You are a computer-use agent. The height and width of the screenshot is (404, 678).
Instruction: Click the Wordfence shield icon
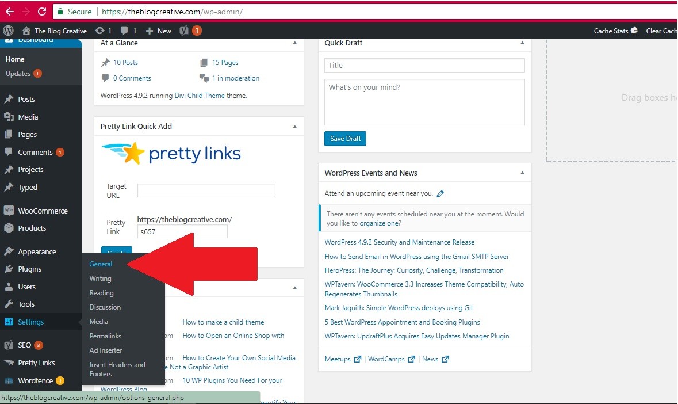(9, 380)
